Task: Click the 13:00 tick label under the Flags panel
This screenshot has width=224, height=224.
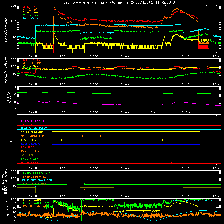Action: 155,168
